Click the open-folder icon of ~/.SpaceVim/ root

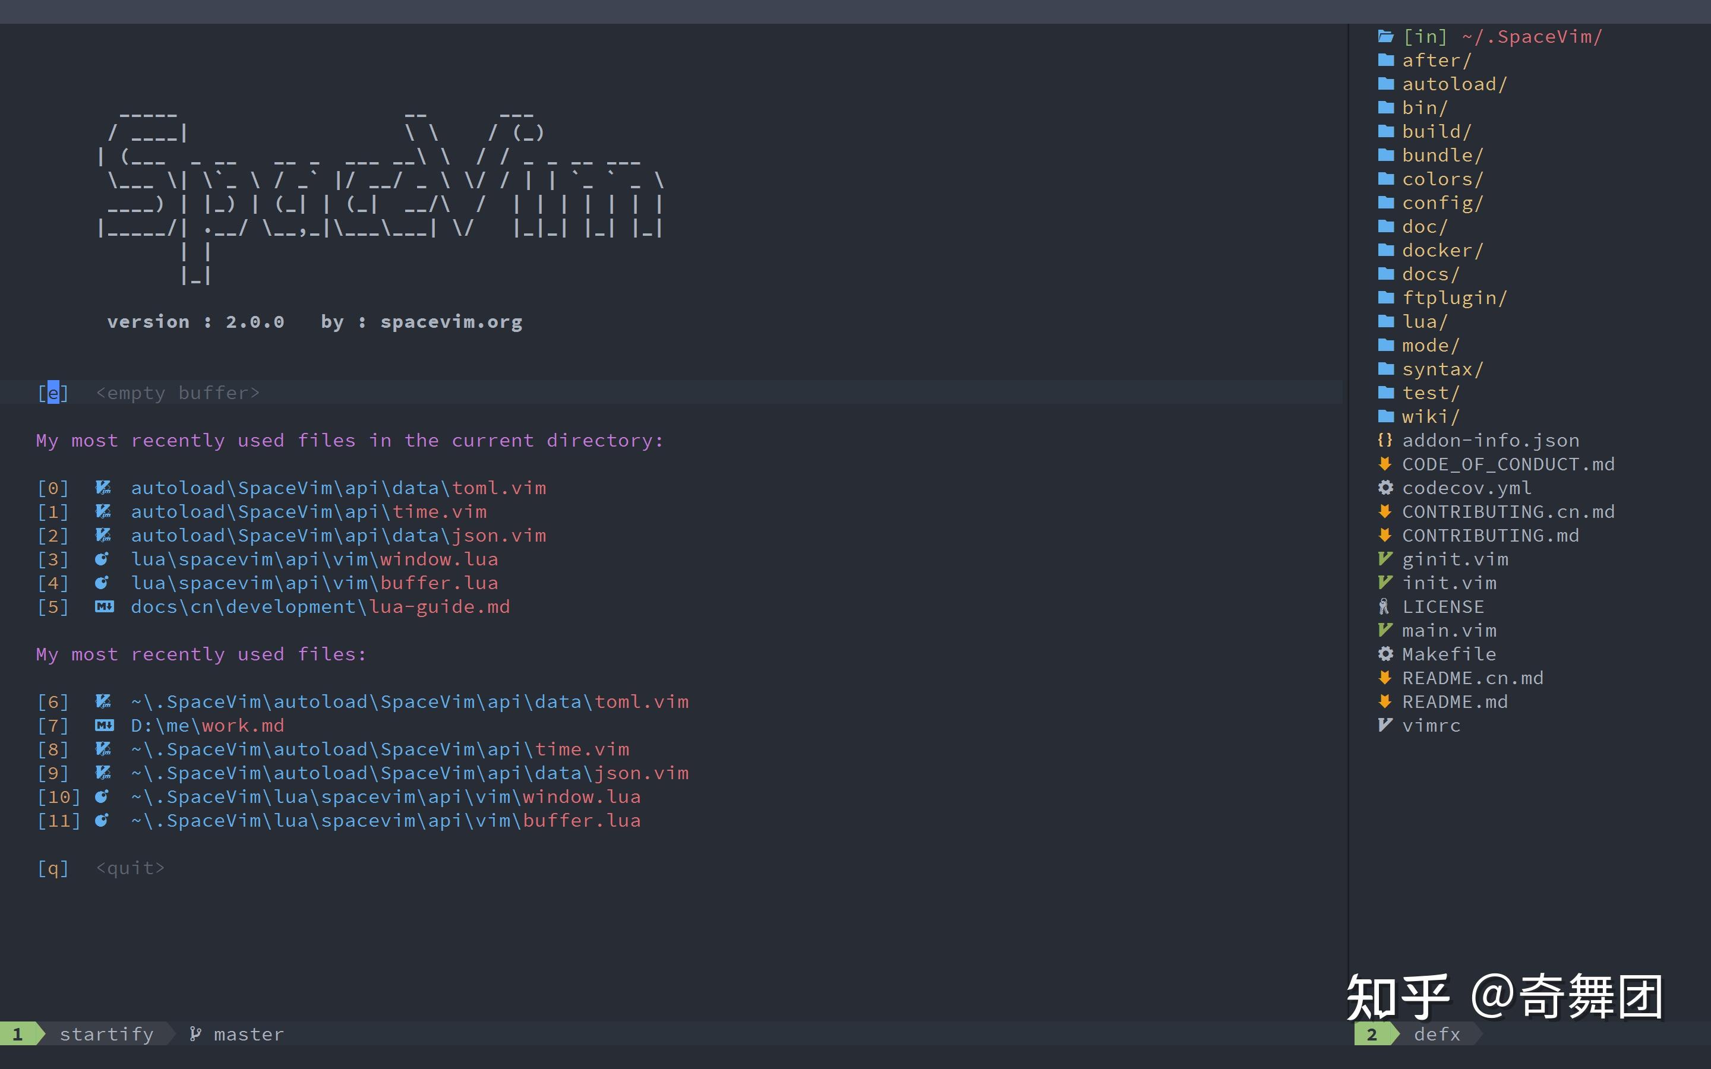click(x=1386, y=36)
